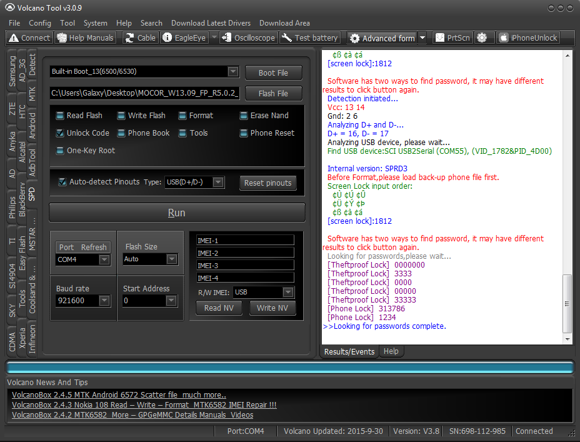
Task: Switch to the Help tab in results panel
Action: (391, 351)
